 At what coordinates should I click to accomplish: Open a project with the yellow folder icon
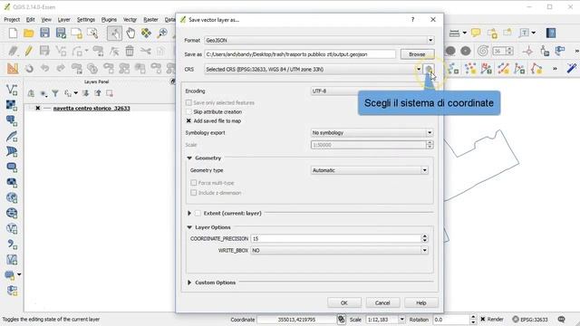pyautogui.click(x=28, y=34)
